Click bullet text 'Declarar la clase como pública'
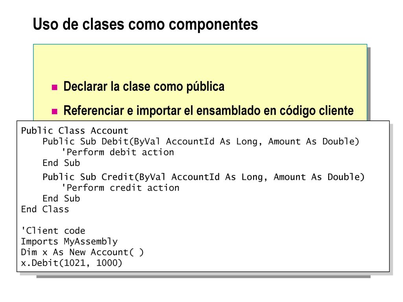Screen dimensions: 403x302 pos(144,86)
